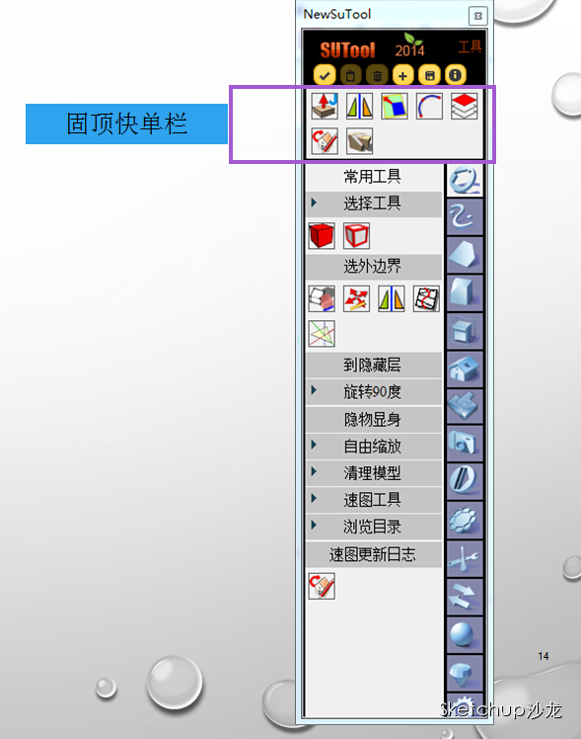Expand the 清理模型 section
This screenshot has height=739, width=581.
pos(374,472)
